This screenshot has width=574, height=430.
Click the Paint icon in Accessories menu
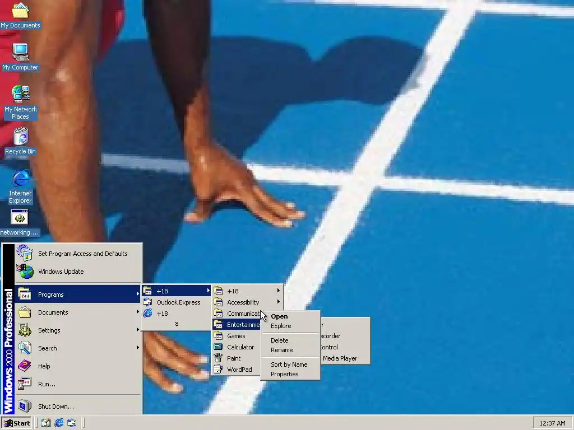[218, 358]
